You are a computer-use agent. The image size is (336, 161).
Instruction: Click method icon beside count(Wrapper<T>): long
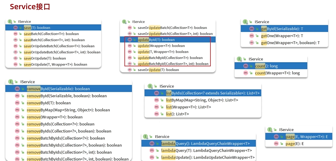click(x=246, y=73)
